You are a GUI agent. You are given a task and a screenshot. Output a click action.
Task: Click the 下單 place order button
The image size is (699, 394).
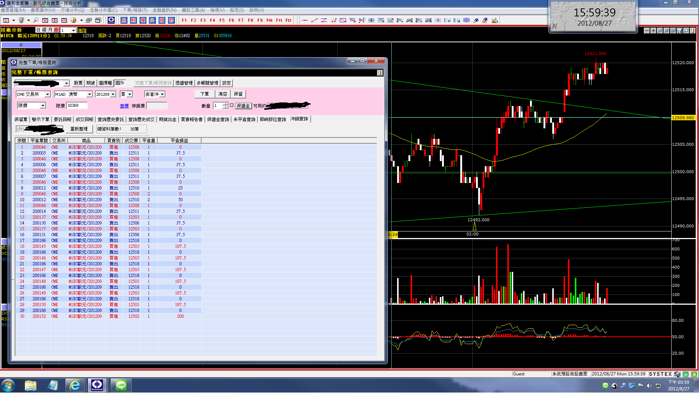[205, 94]
